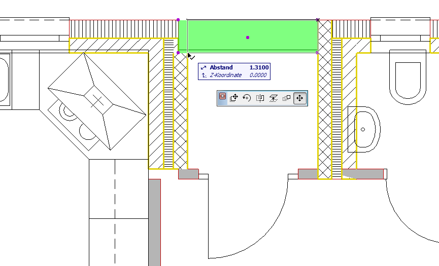Screen dimensions: 439x266
Task: Close the pet palette with the red X
Action: pos(222,96)
